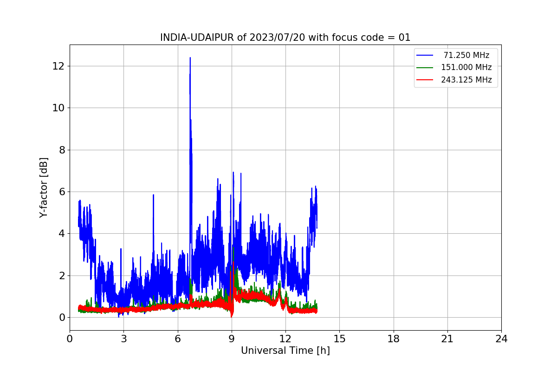The image size is (557, 371).
Task: Click the tallest blue spike peak above 12 dB
Action: (x=190, y=58)
